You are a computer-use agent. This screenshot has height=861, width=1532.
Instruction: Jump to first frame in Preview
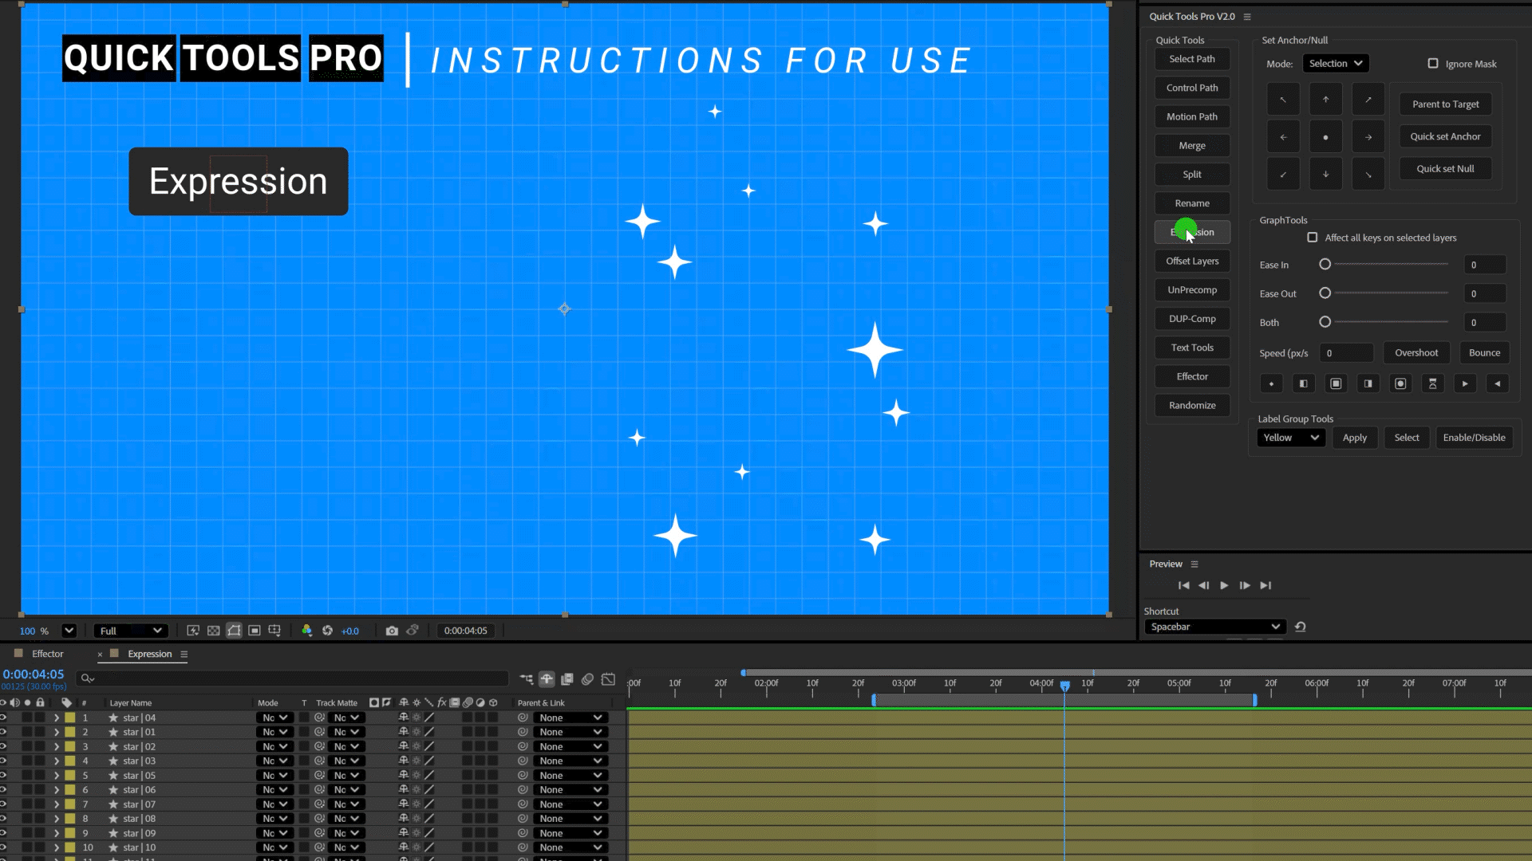pyautogui.click(x=1183, y=585)
